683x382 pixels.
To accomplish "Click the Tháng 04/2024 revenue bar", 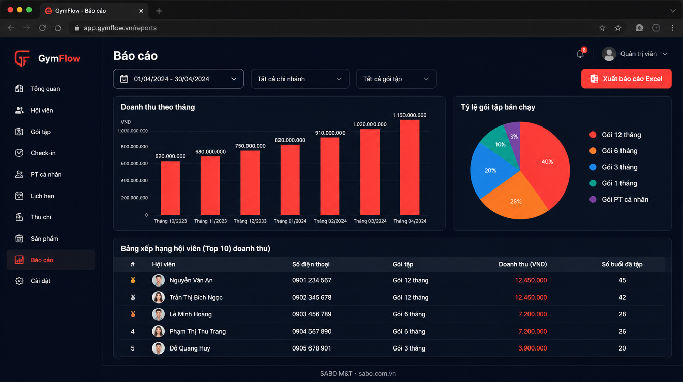I will [x=410, y=167].
